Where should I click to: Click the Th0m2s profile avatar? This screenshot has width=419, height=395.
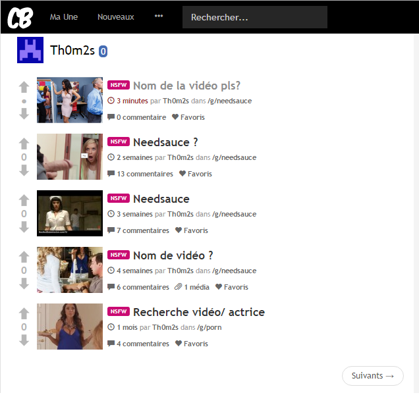(x=30, y=51)
